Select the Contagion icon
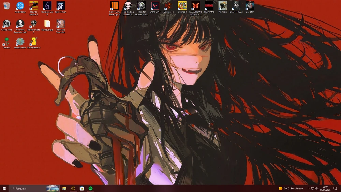Image resolution: width=341 pixels, height=192 pixels. 168,7
